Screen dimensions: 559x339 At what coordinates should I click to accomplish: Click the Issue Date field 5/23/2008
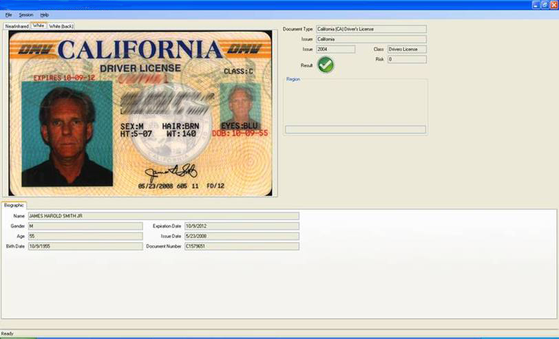242,236
